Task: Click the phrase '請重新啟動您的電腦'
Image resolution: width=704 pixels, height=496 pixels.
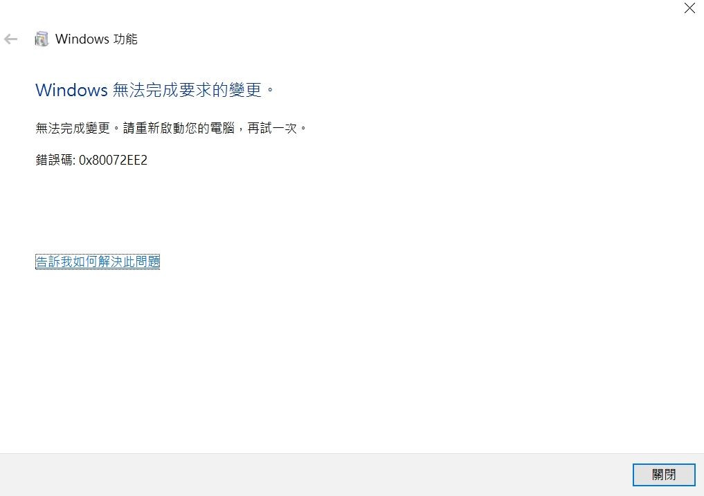Action: point(179,129)
